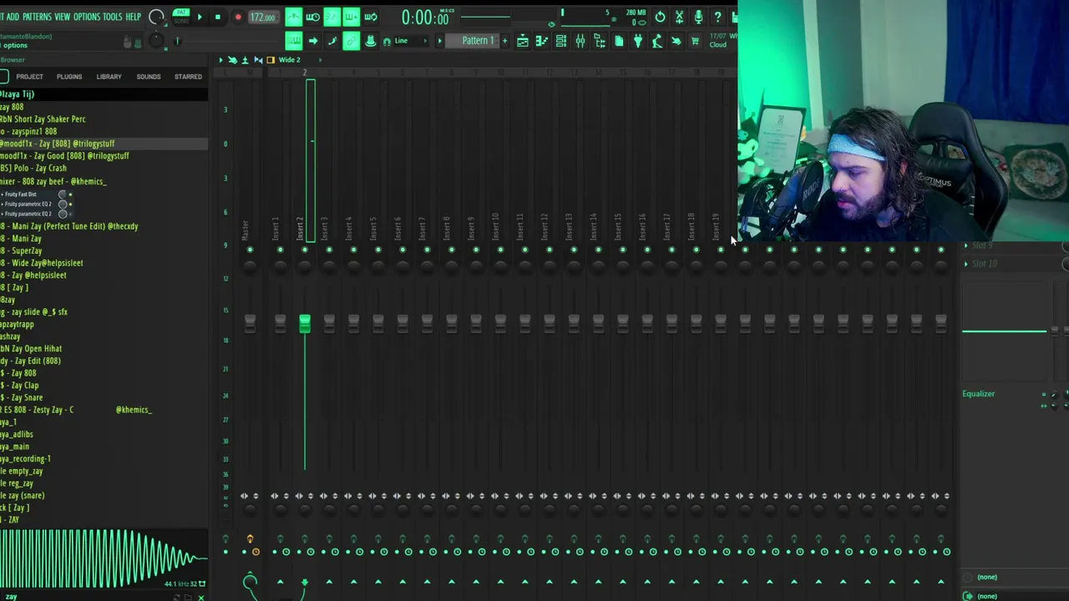Viewport: 1069px width, 601px height.
Task: Switch to the PROJECT browser tab
Action: (29, 77)
